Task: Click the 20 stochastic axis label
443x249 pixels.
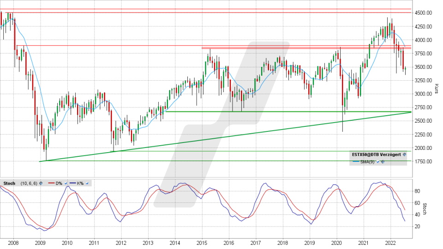Action: [x=417, y=226]
